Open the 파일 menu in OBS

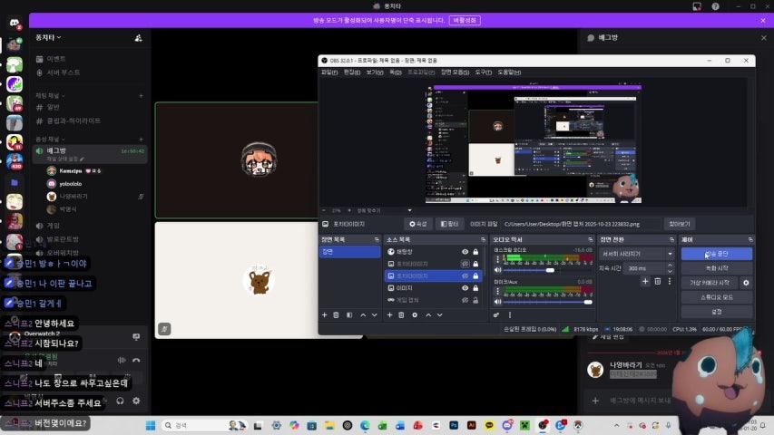pos(328,72)
